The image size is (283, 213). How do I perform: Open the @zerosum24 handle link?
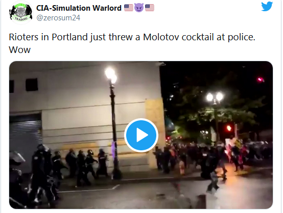(58, 18)
